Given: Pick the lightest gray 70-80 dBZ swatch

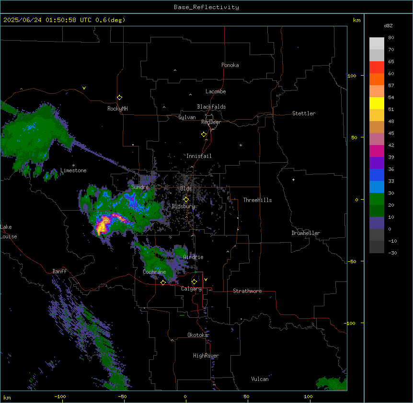Looking at the screenshot, I should (x=377, y=44).
